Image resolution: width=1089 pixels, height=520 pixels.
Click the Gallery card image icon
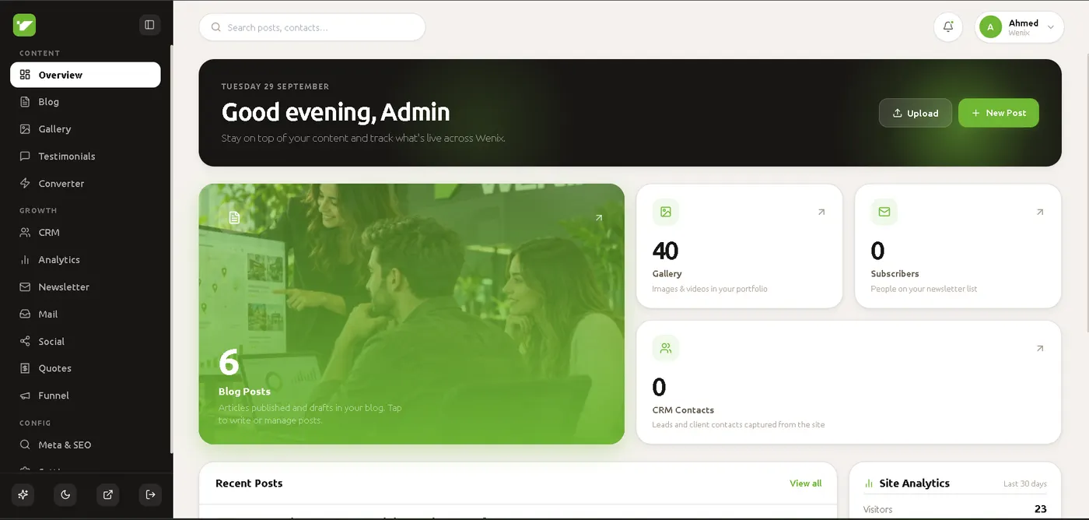pos(666,212)
